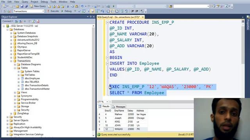Expand the AdventureWorks2012 database node
The width and height of the screenshot is (250, 140).
11,40
